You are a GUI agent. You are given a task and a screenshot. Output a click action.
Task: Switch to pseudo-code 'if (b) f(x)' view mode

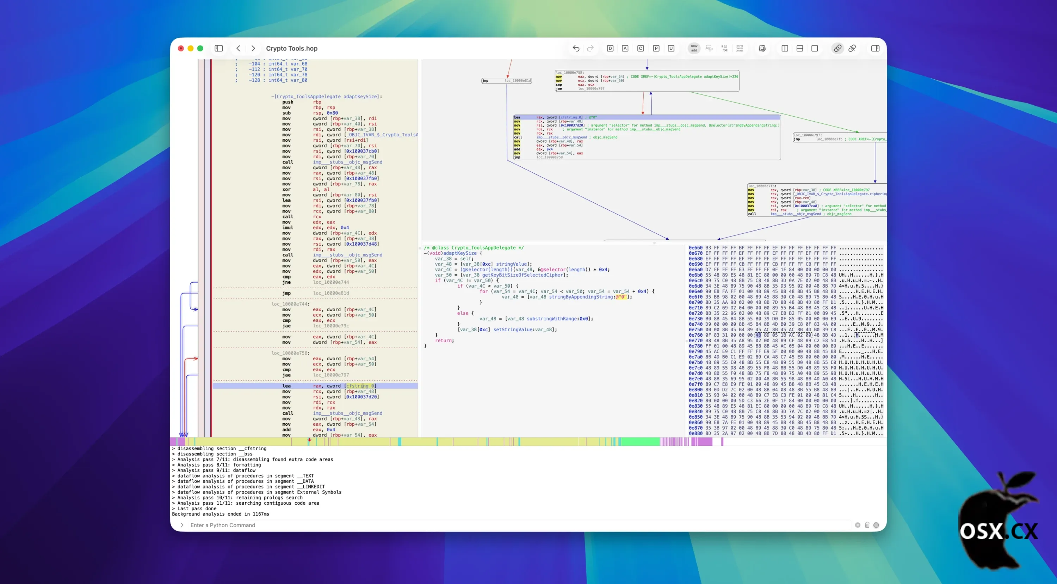point(725,48)
